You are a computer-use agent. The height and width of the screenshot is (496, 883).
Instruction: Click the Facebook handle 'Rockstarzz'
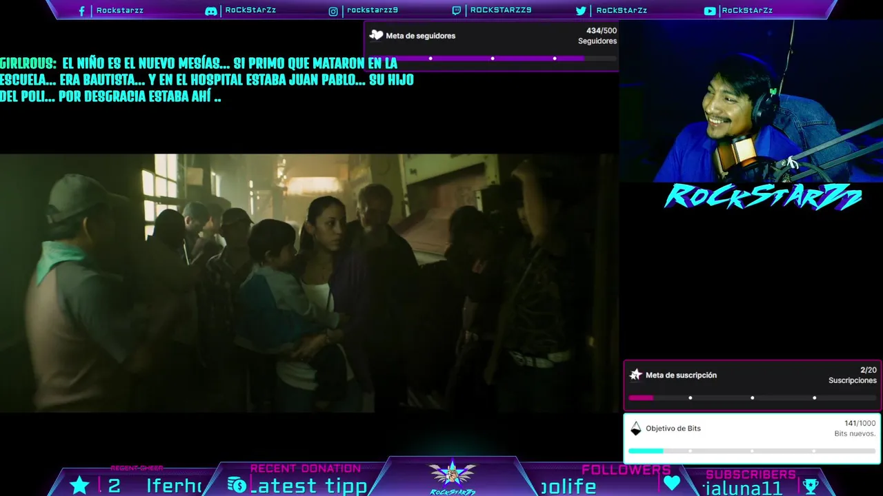[120, 10]
